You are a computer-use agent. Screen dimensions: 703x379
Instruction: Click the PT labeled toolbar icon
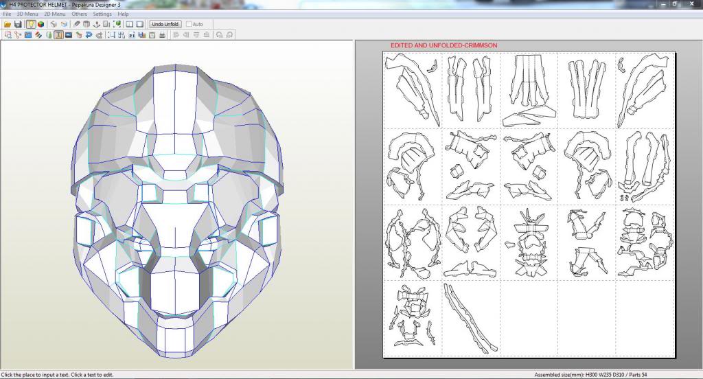click(x=132, y=35)
